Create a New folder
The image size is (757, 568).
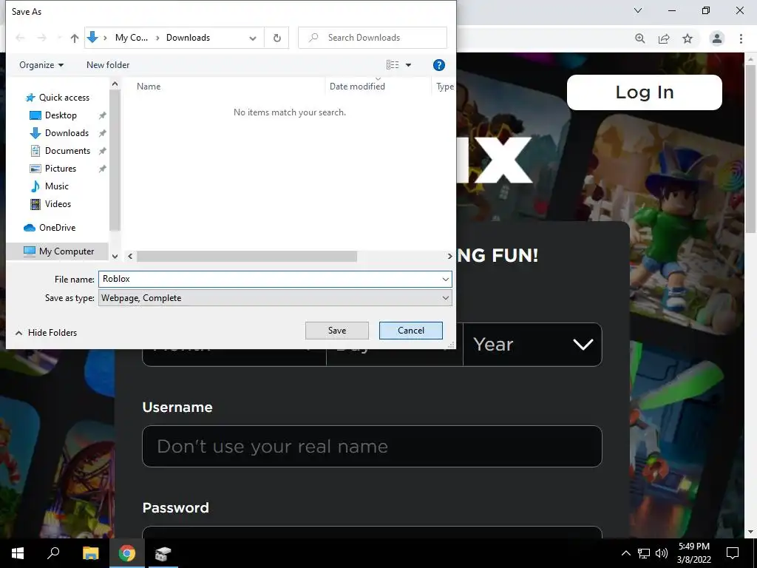(108, 65)
